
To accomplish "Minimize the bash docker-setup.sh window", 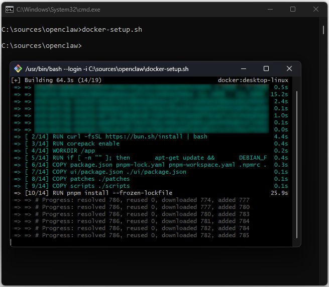I will (243, 69).
